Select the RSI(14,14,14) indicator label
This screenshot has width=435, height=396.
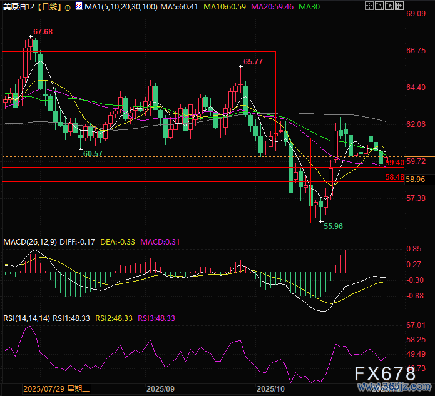(x=26, y=318)
